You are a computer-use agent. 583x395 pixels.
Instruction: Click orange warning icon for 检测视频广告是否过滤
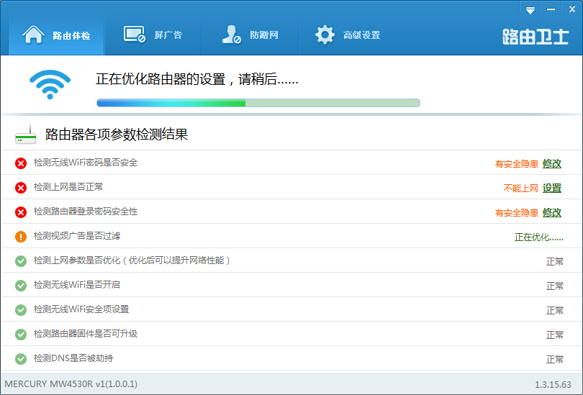tap(21, 237)
